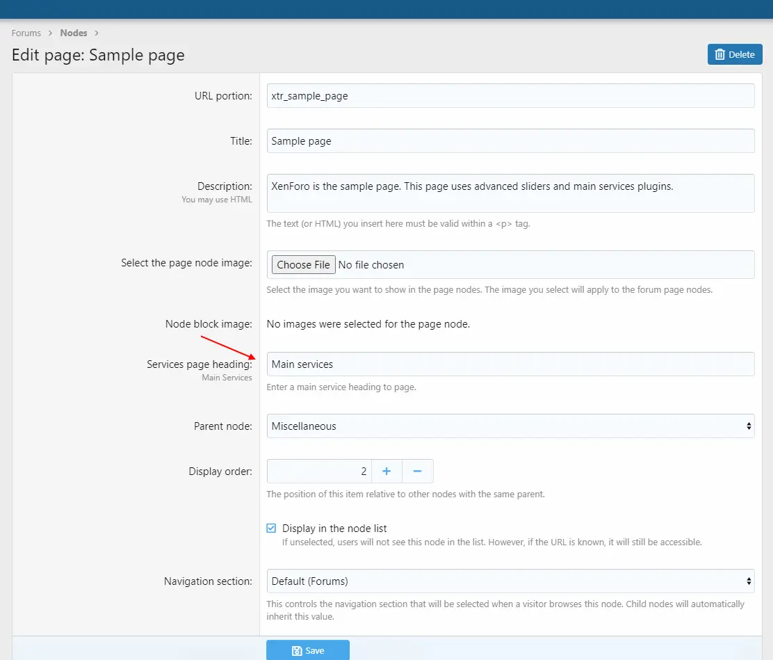Click inside the Description text area
Viewport: 773px width, 660px height.
(510, 193)
